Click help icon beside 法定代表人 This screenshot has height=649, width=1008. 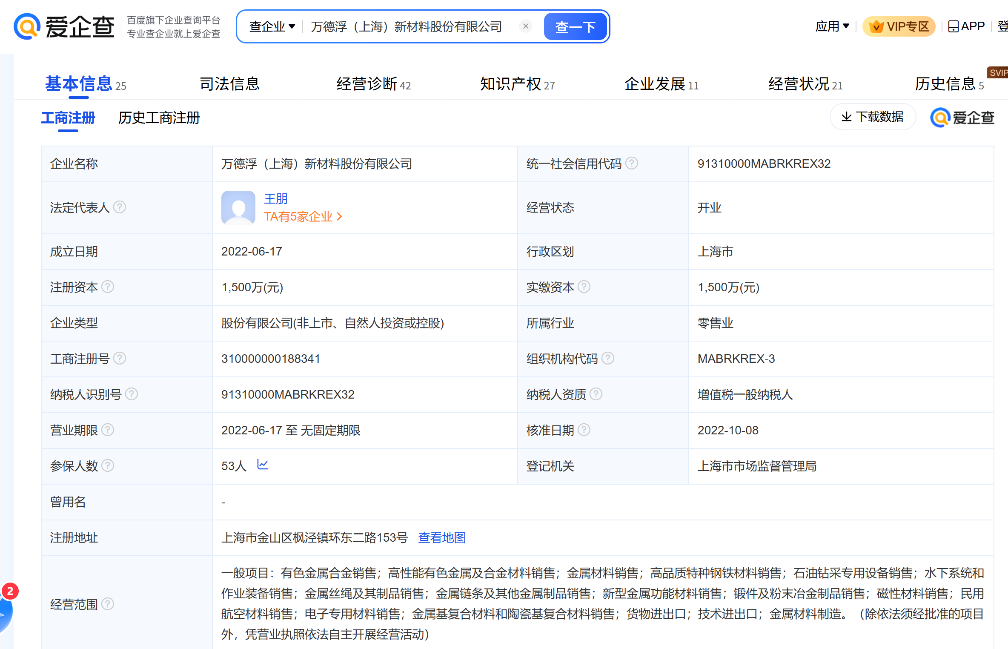point(120,207)
